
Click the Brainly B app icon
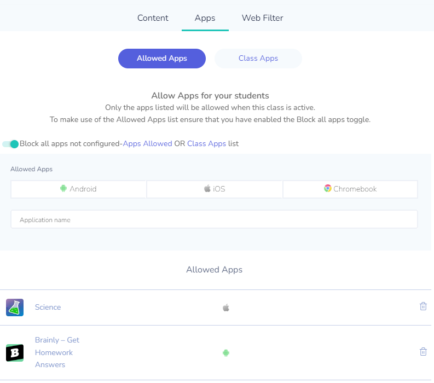pyautogui.click(x=15, y=353)
